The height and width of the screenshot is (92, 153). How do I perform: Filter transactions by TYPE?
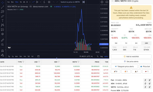(x=23, y=62)
